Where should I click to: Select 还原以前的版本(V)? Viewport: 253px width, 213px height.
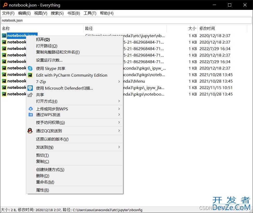point(52,139)
